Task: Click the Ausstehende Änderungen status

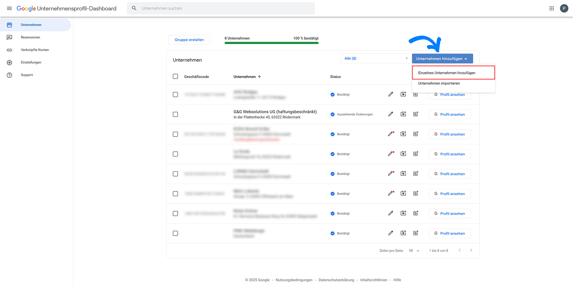Action: 355,114
